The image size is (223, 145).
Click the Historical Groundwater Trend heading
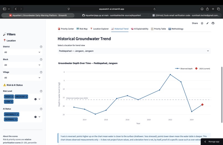coord(84,39)
